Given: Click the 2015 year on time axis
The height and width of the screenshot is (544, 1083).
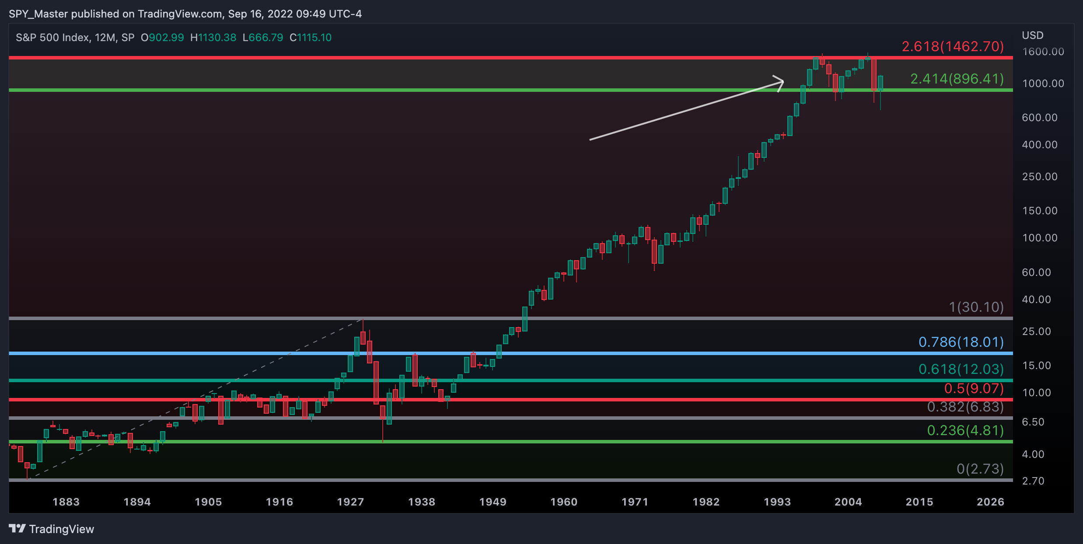Looking at the screenshot, I should (919, 502).
